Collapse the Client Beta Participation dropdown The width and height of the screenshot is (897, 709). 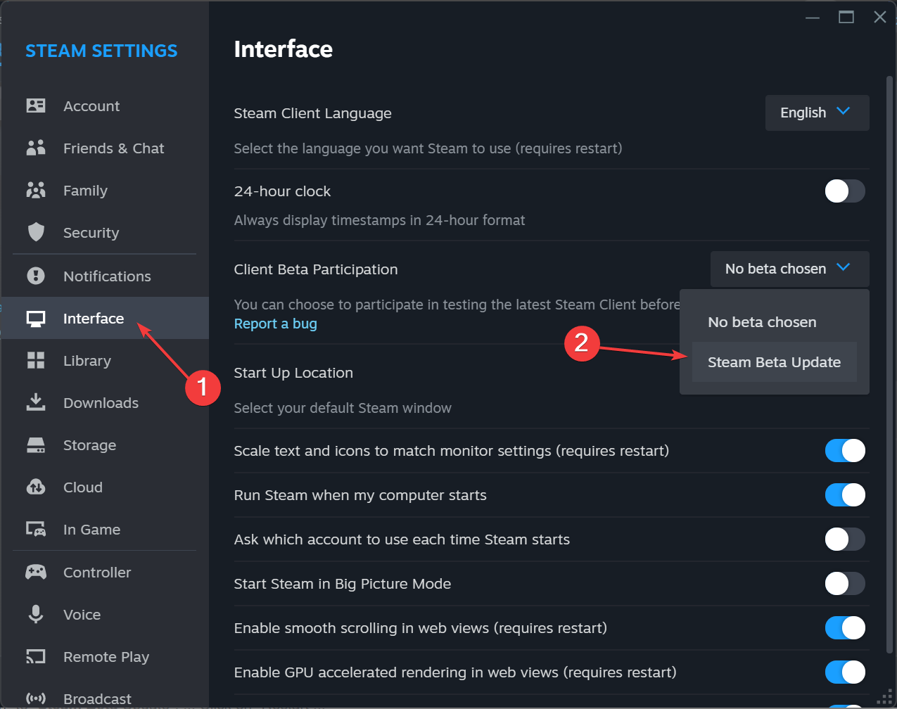click(789, 269)
